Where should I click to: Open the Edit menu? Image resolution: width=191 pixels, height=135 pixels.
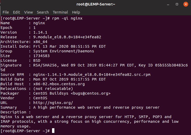16,12
